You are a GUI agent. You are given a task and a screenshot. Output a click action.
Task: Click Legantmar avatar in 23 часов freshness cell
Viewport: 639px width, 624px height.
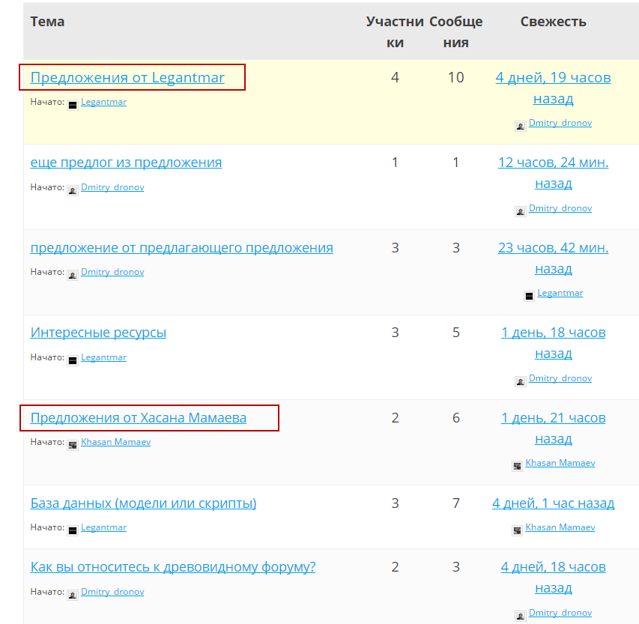(529, 296)
